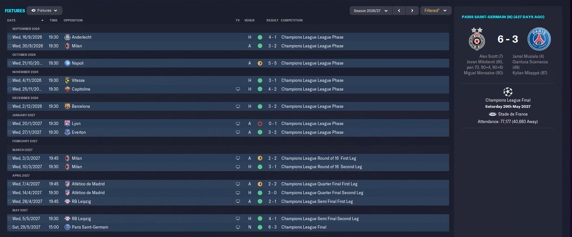Viewport: 572px width, 237px height.
Task: Click the Champions League ball logo in panel
Action: click(508, 92)
